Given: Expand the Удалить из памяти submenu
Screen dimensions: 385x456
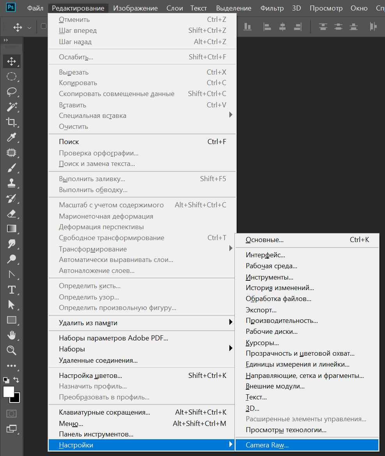Looking at the screenshot, I should pos(231,322).
